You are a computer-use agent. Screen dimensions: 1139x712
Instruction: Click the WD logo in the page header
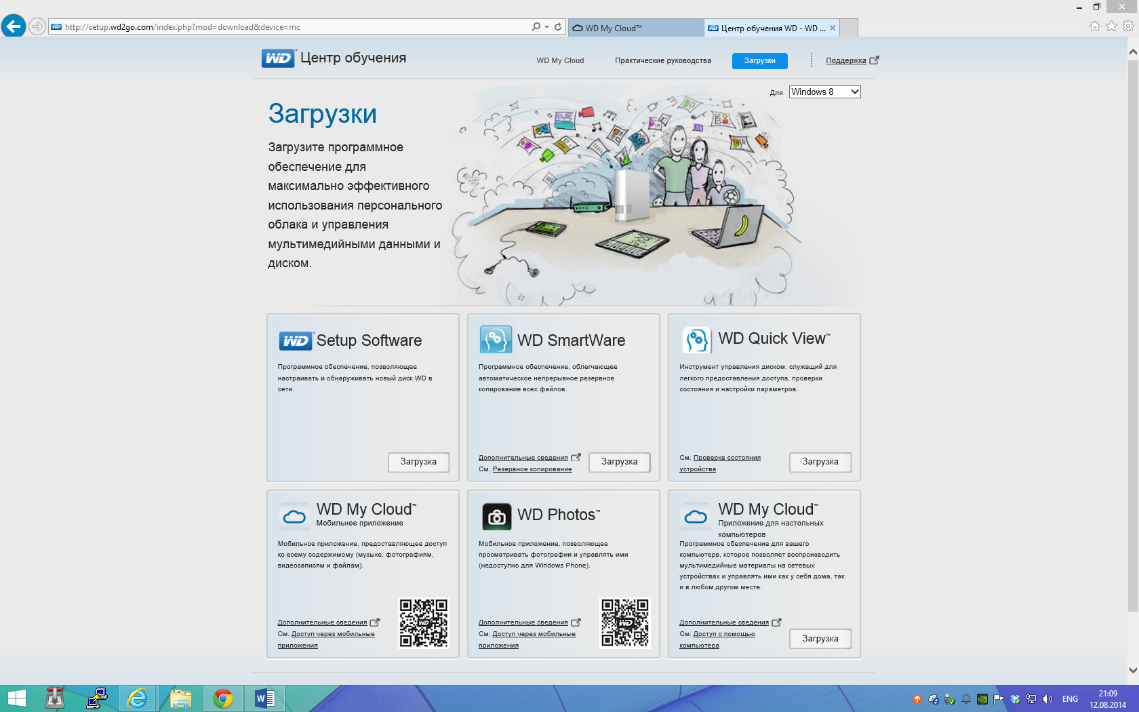click(x=279, y=58)
